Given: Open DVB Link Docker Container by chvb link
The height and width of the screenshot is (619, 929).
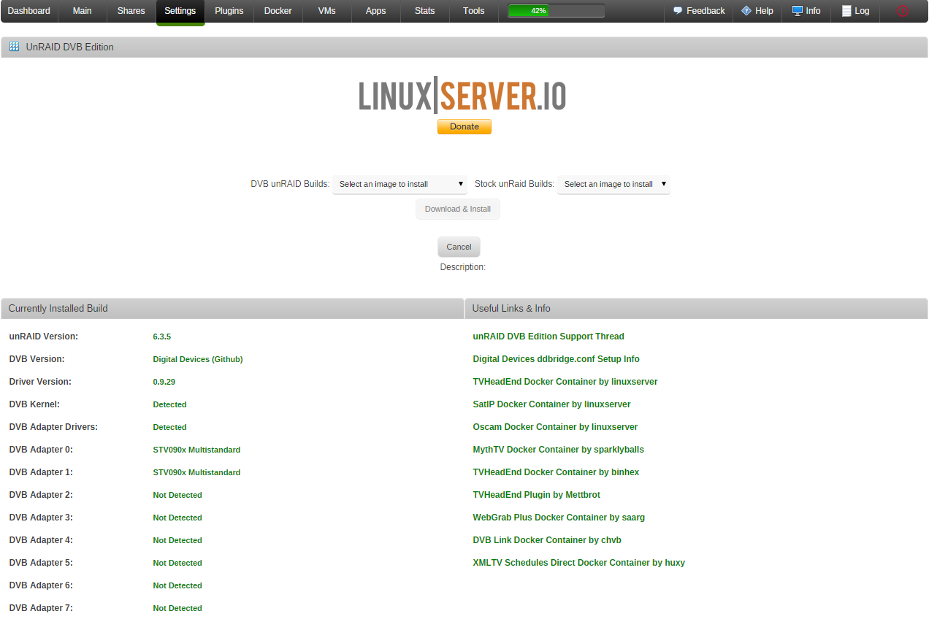Looking at the screenshot, I should [x=547, y=540].
